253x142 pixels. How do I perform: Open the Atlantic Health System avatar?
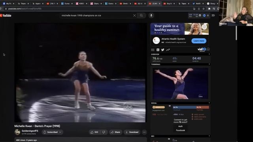pyautogui.click(x=156, y=40)
